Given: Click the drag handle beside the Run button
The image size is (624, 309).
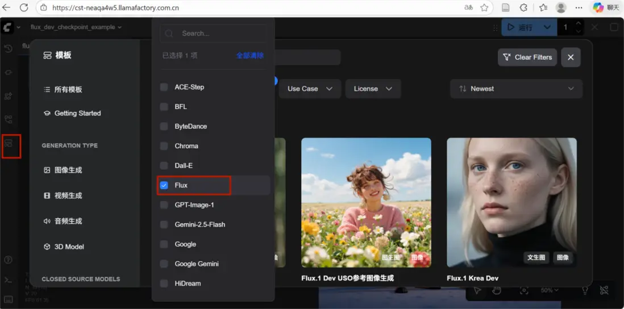Looking at the screenshot, I should pyautogui.click(x=496, y=27).
